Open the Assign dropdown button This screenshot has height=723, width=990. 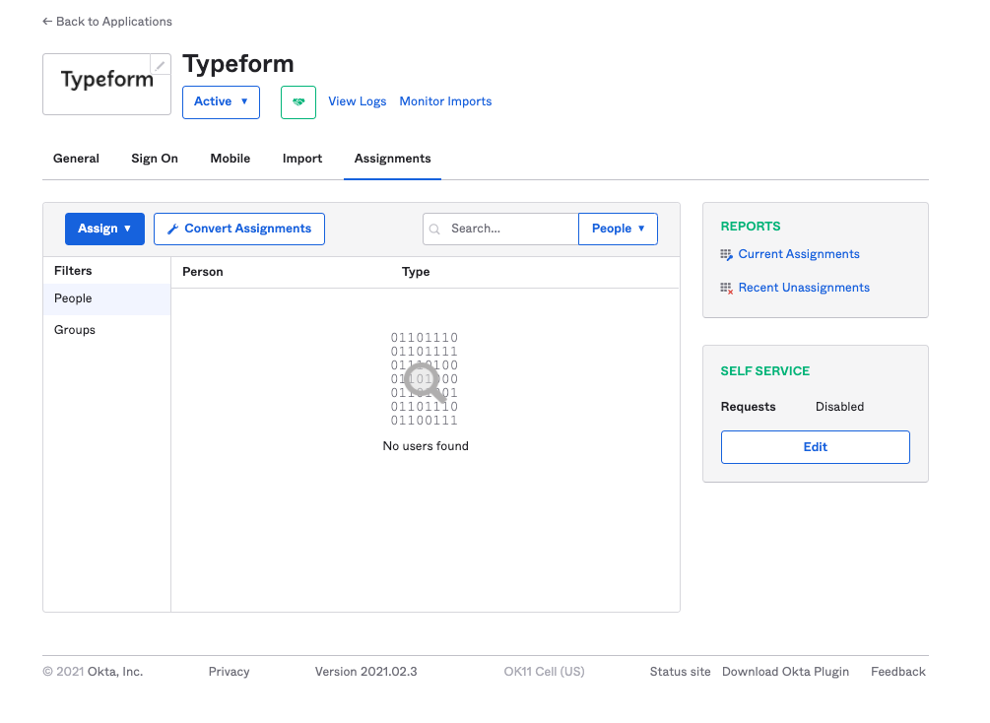[104, 229]
